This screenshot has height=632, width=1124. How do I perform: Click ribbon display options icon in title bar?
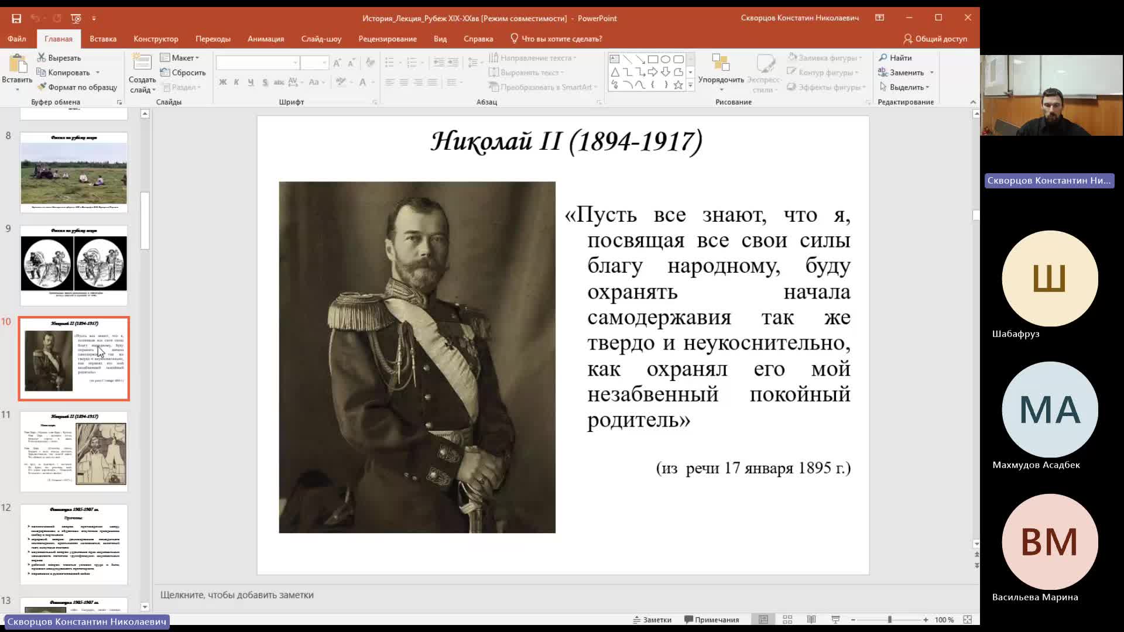879,18
